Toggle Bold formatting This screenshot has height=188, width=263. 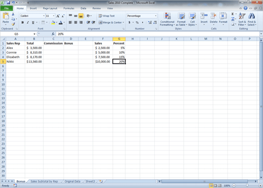click(23, 22)
